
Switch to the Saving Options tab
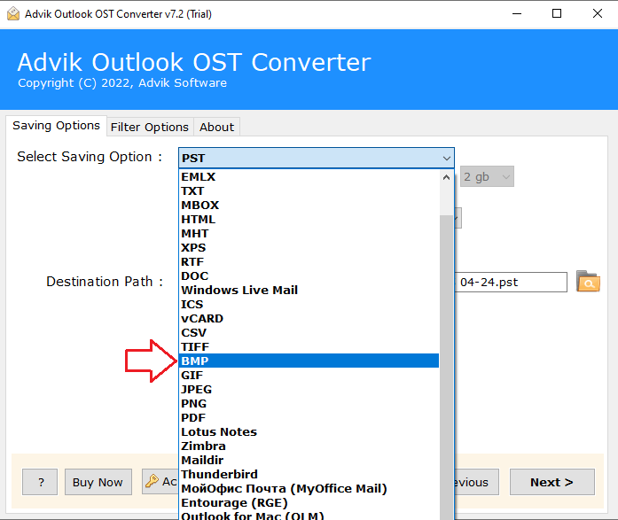(x=56, y=126)
